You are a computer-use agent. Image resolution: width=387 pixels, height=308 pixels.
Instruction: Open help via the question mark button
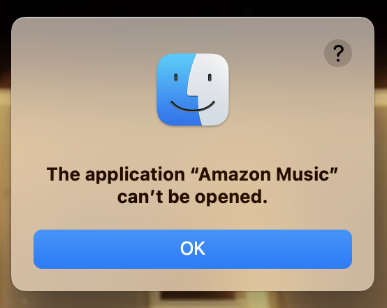click(338, 53)
